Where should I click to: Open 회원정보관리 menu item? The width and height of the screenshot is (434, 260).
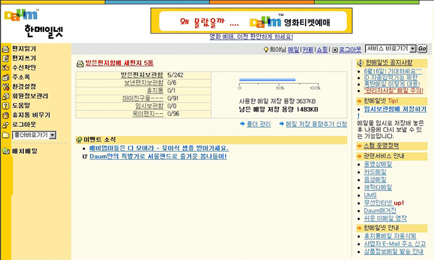[x=30, y=96]
